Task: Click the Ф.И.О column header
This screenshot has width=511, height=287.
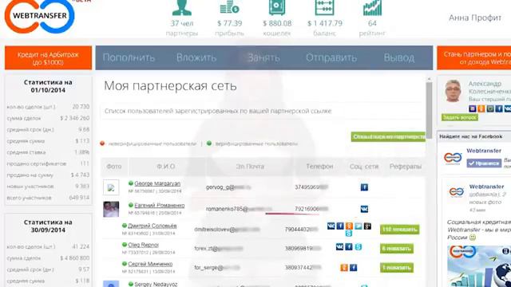Action: 166,167
